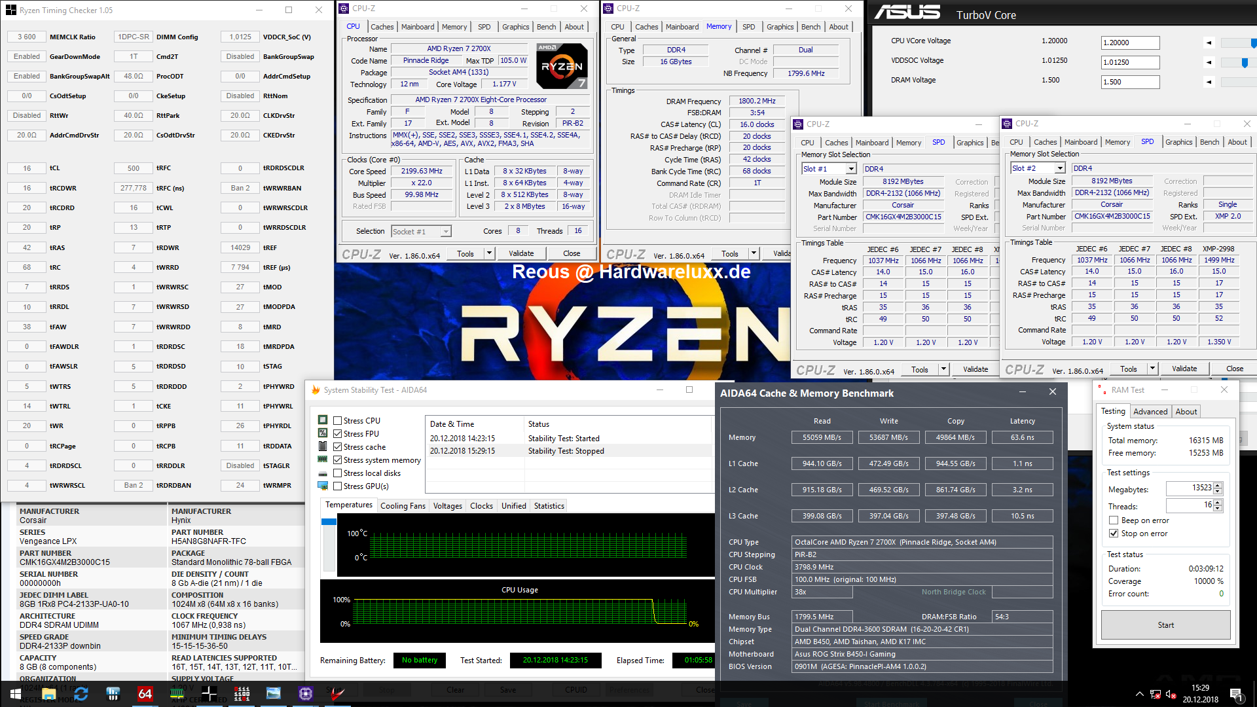Image resolution: width=1257 pixels, height=707 pixels.
Task: Click the DRAM Voltage input field
Action: [1130, 82]
